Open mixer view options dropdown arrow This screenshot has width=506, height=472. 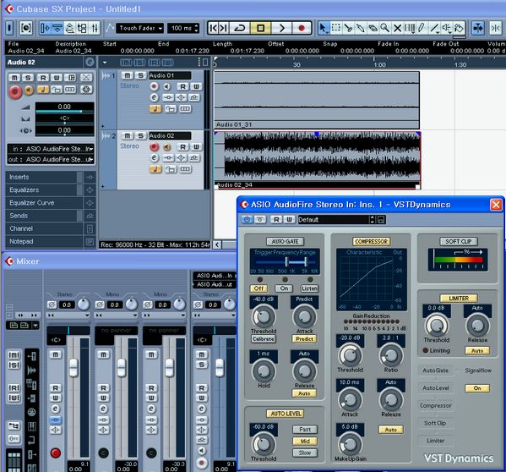(35, 325)
